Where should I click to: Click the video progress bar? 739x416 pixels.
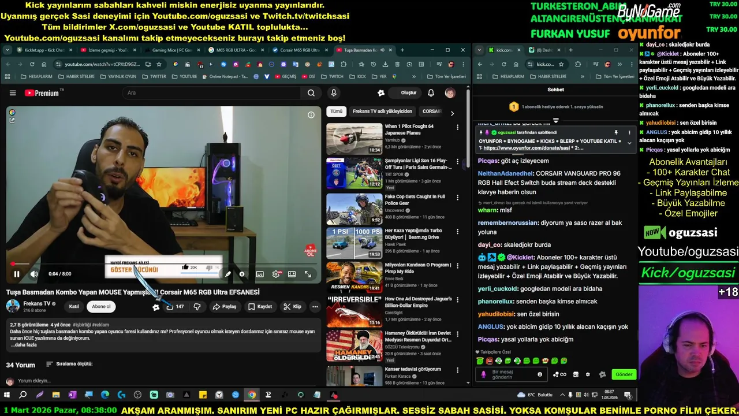click(x=163, y=264)
